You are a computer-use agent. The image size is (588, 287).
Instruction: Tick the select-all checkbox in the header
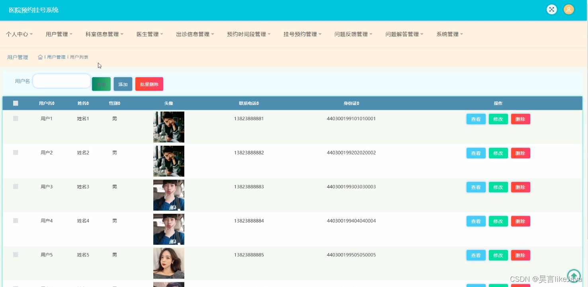coord(16,103)
